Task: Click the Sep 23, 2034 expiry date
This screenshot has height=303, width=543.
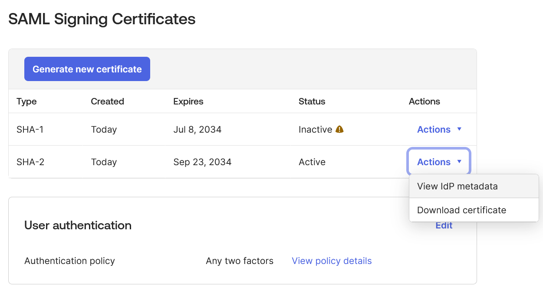Action: [202, 162]
